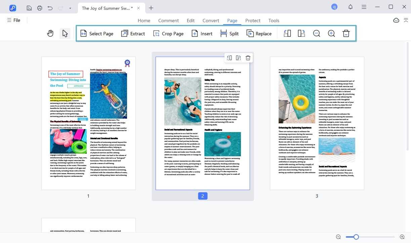Image resolution: width=411 pixels, height=243 pixels.
Task: Activate the selection cursor tool
Action: 65,33
